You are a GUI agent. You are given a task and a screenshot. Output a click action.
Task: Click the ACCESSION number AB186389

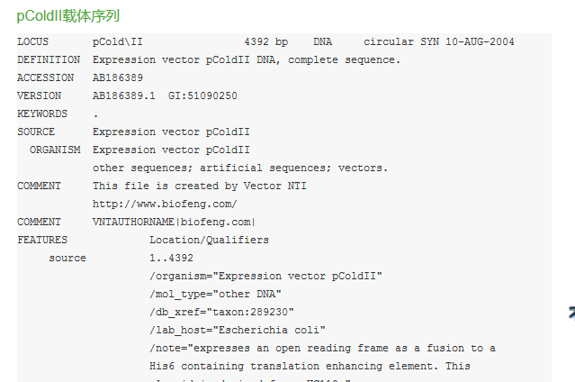[118, 77]
